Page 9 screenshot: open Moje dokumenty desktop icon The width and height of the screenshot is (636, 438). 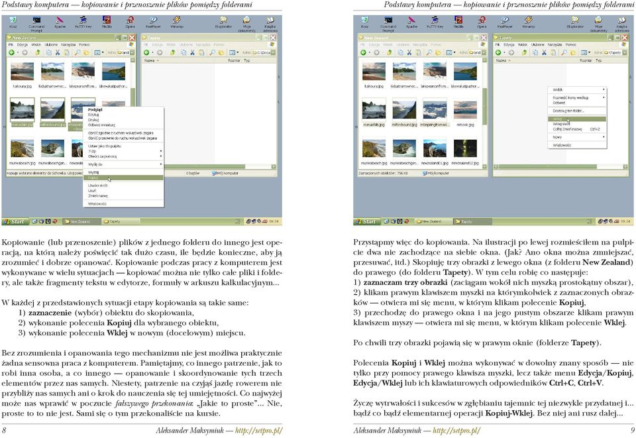coord(598,24)
